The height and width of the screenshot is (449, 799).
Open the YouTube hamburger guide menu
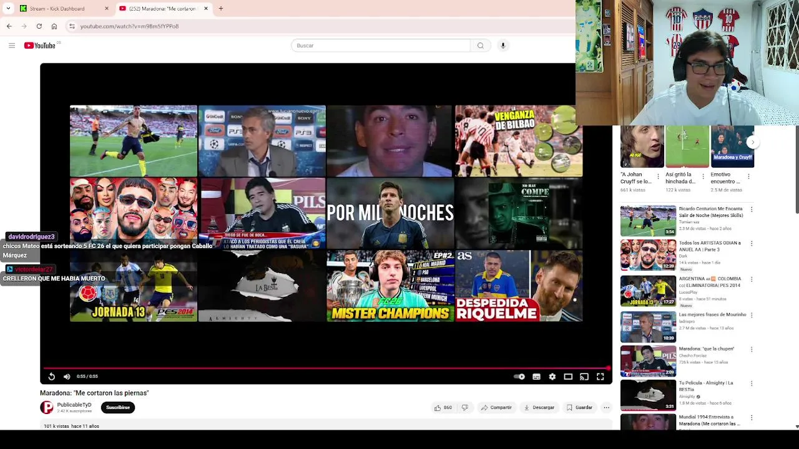(11, 46)
